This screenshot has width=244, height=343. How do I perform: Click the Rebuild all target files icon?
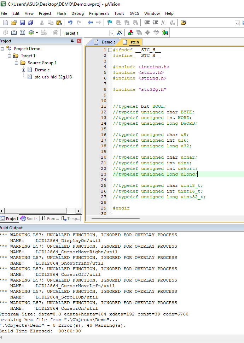(x=22, y=32)
